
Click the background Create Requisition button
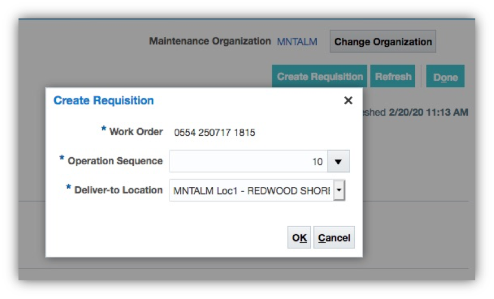tap(319, 77)
